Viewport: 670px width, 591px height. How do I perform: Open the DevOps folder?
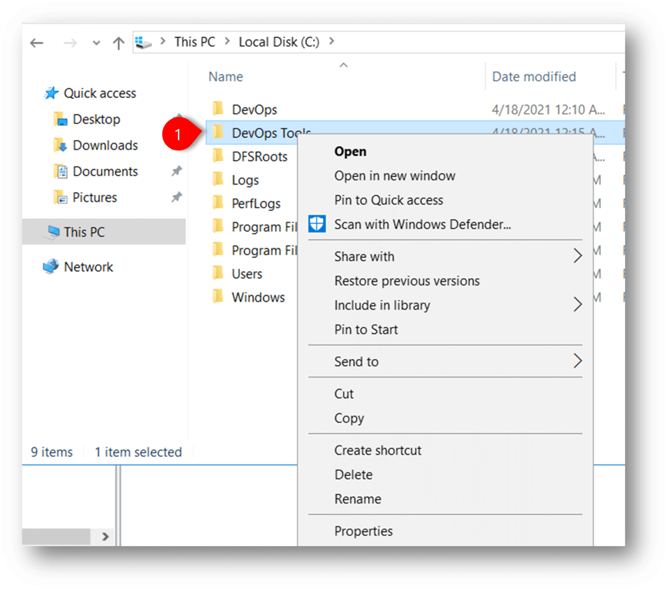[255, 109]
